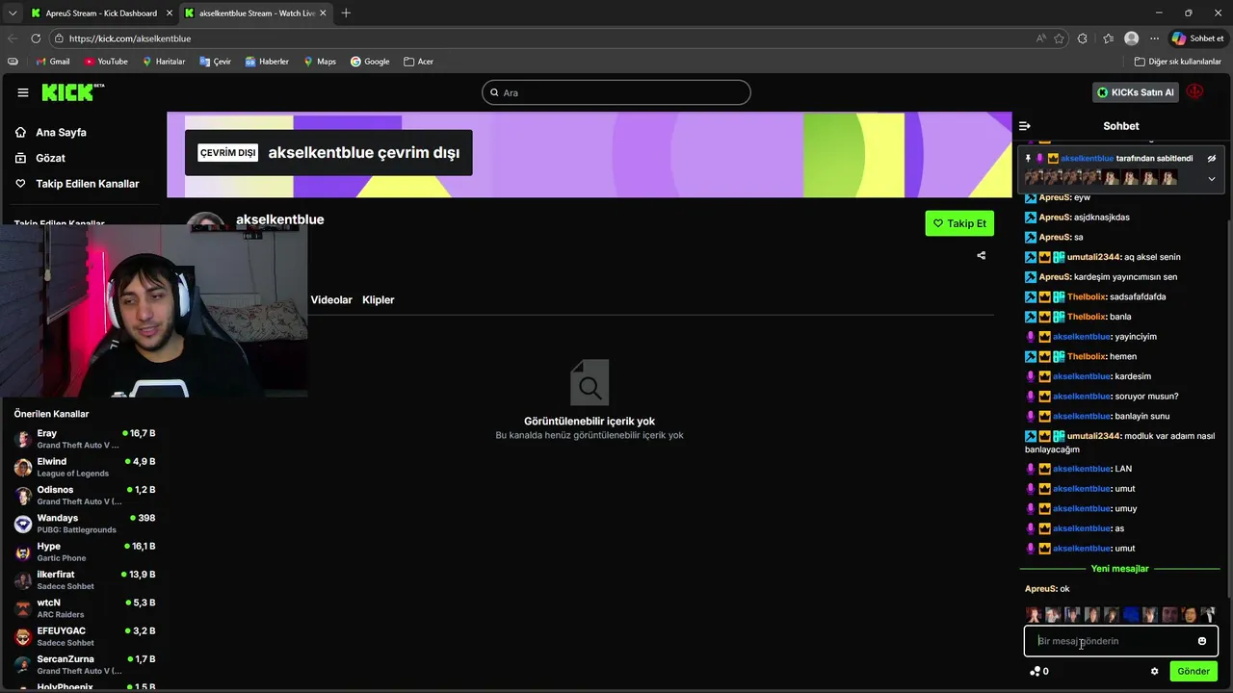Click akselkentblue channel name heading
Image resolution: width=1233 pixels, height=693 pixels.
(279, 219)
